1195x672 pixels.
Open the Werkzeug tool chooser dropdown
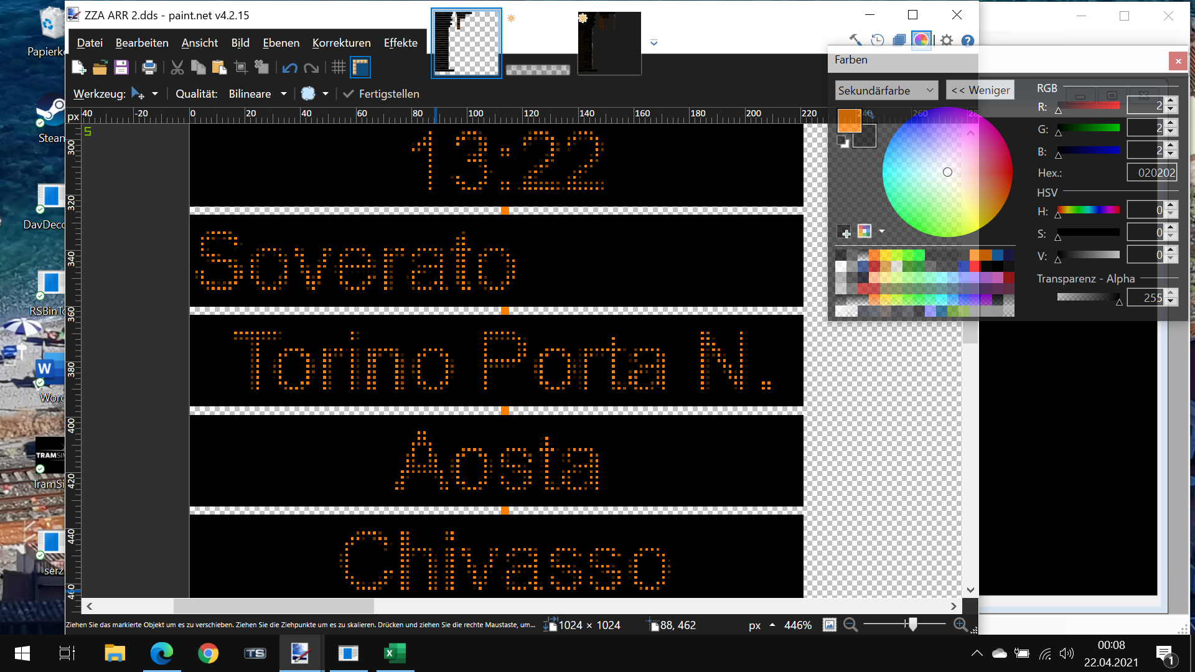tap(155, 94)
